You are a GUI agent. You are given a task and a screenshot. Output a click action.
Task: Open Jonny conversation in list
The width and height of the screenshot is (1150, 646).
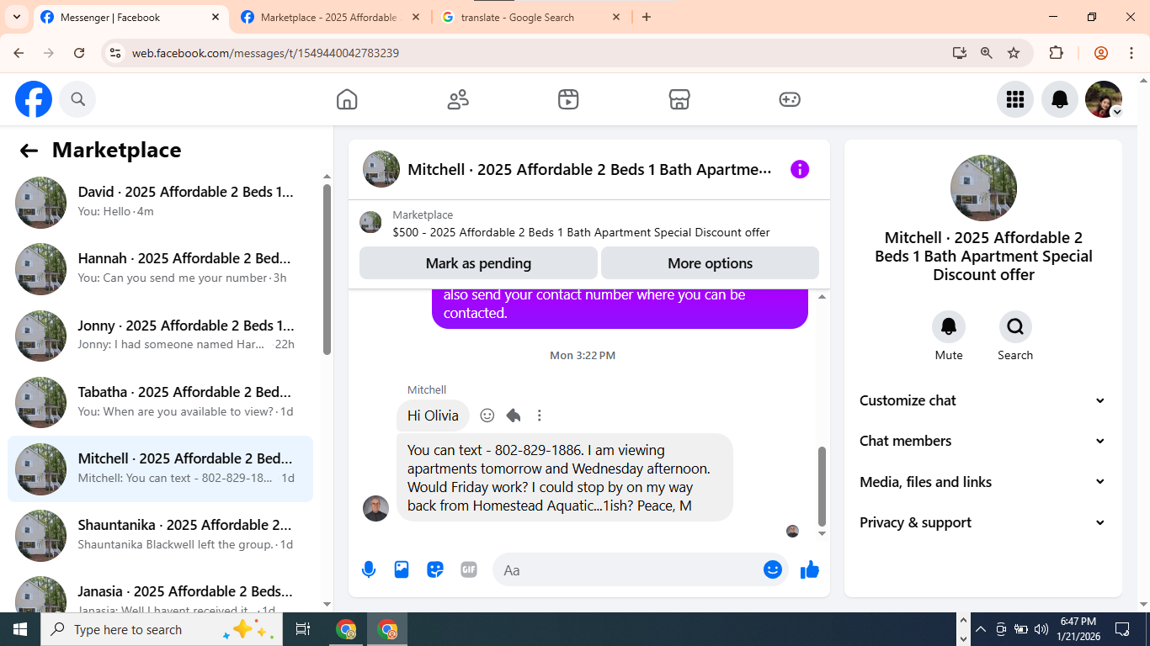click(160, 335)
